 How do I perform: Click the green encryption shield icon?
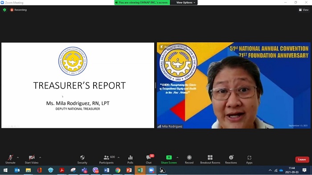pos(4,10)
